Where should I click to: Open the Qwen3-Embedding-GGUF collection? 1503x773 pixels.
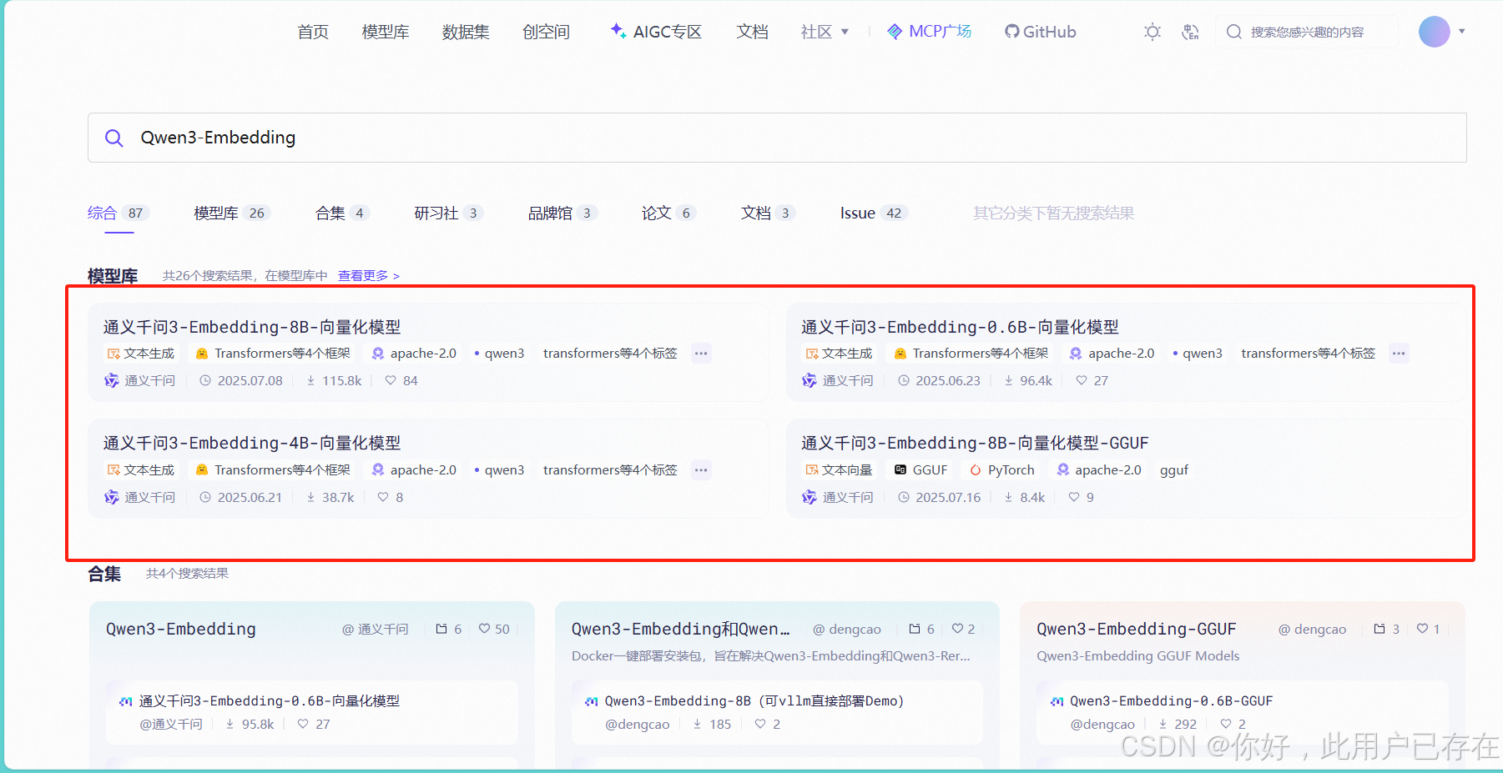coord(1136,629)
